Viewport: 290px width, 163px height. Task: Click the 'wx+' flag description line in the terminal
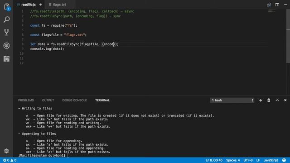pos(68,127)
